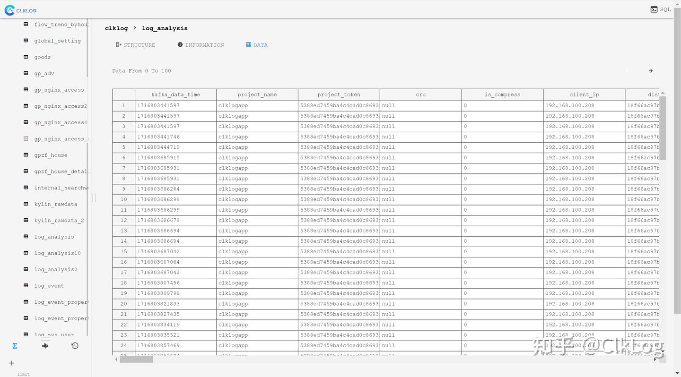Click the table icon beside gpzf_house_detail
The height and width of the screenshot is (377, 681).
(26, 171)
